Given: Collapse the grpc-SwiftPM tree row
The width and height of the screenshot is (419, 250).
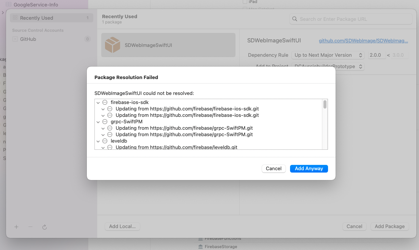Looking at the screenshot, I should [98, 122].
